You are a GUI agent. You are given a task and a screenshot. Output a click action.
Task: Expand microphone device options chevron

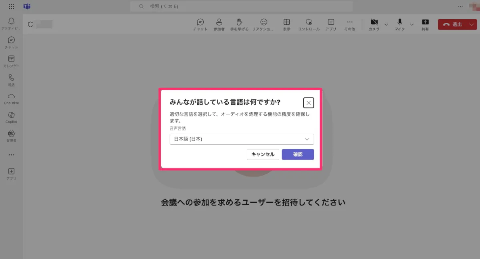pyautogui.click(x=411, y=24)
